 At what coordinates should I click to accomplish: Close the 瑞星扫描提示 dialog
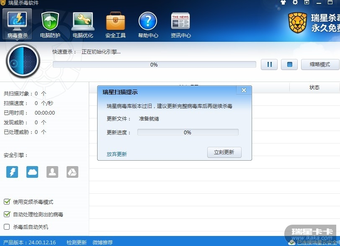[x=244, y=90]
